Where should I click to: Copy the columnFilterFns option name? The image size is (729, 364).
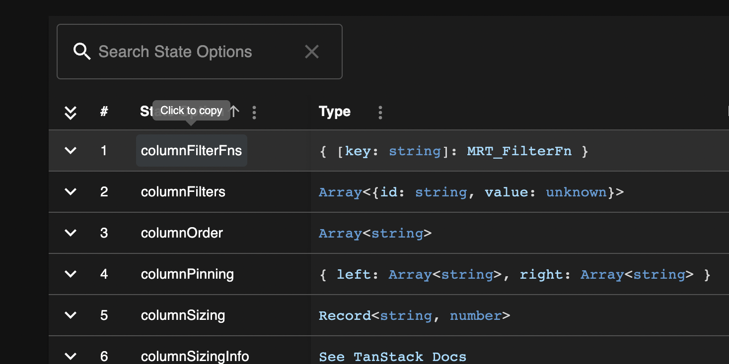point(191,151)
